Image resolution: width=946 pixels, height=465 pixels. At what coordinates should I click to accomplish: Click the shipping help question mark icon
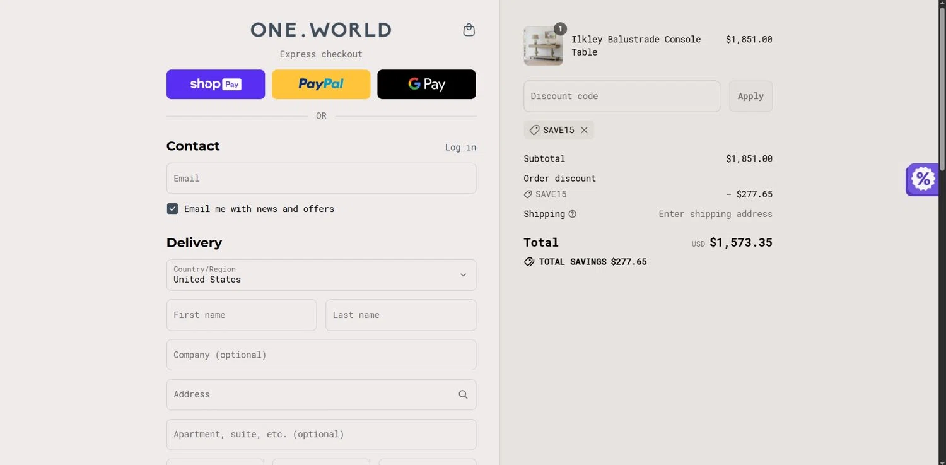tap(572, 214)
